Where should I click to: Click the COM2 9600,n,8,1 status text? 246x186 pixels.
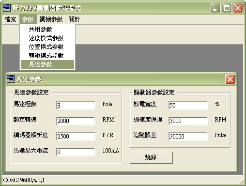tap(24, 180)
